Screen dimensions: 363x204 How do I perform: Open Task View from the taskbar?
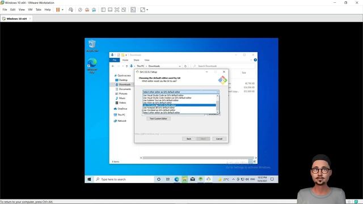click(168, 179)
